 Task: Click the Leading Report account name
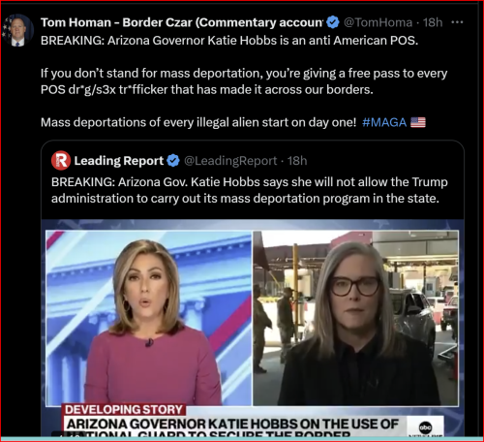pyautogui.click(x=119, y=161)
